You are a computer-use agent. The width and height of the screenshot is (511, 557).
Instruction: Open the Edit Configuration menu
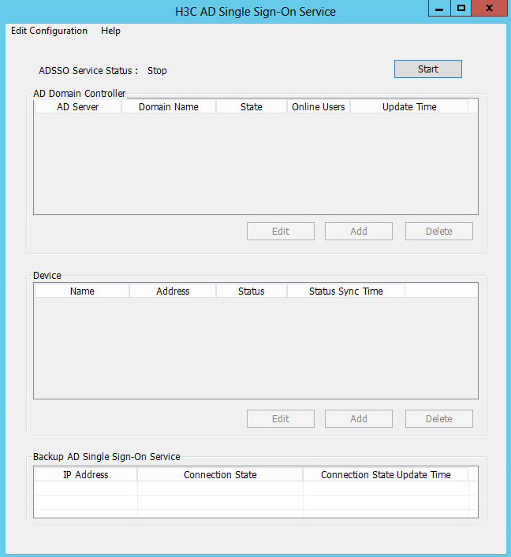click(x=49, y=31)
